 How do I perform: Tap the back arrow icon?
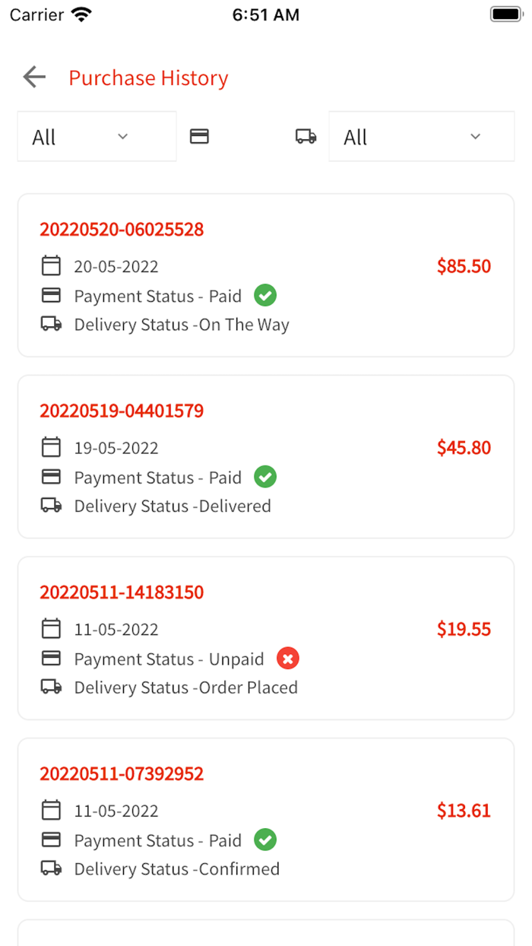[34, 77]
